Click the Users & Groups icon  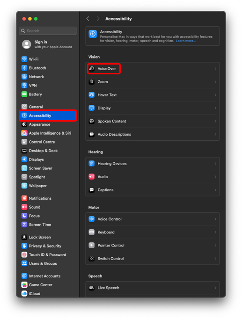pyautogui.click(x=24, y=263)
